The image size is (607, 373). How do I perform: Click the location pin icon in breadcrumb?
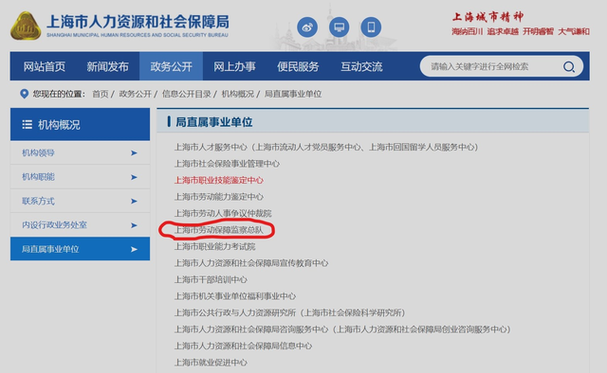[x=24, y=94]
